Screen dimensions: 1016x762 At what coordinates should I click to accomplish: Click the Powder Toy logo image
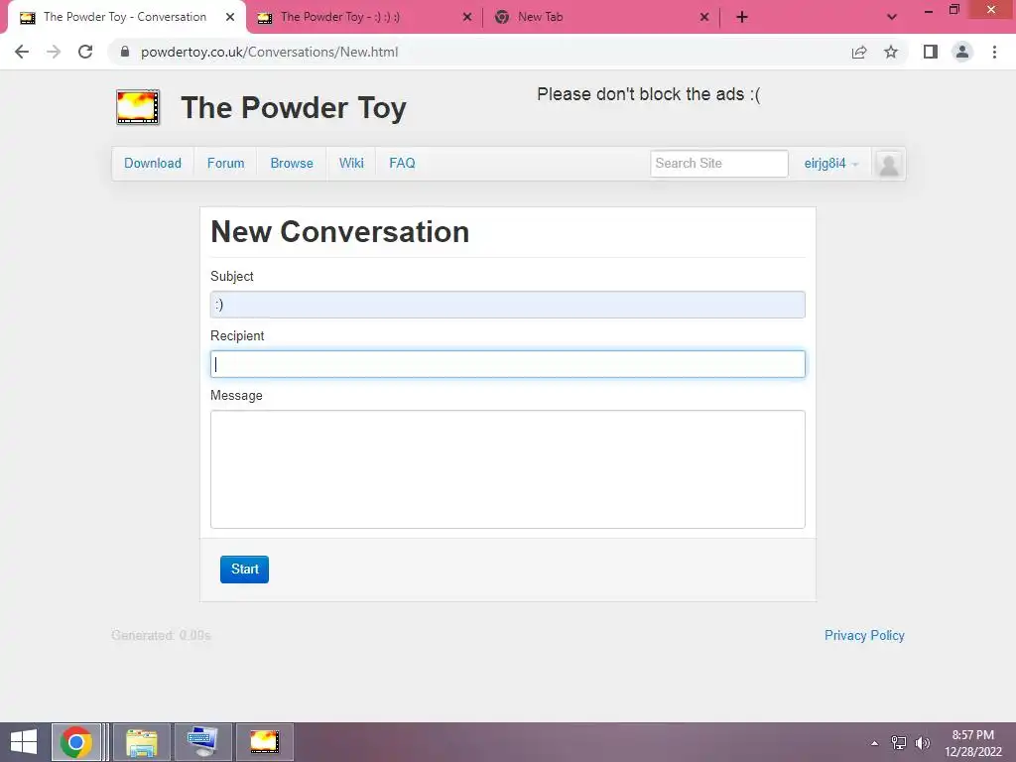137,107
